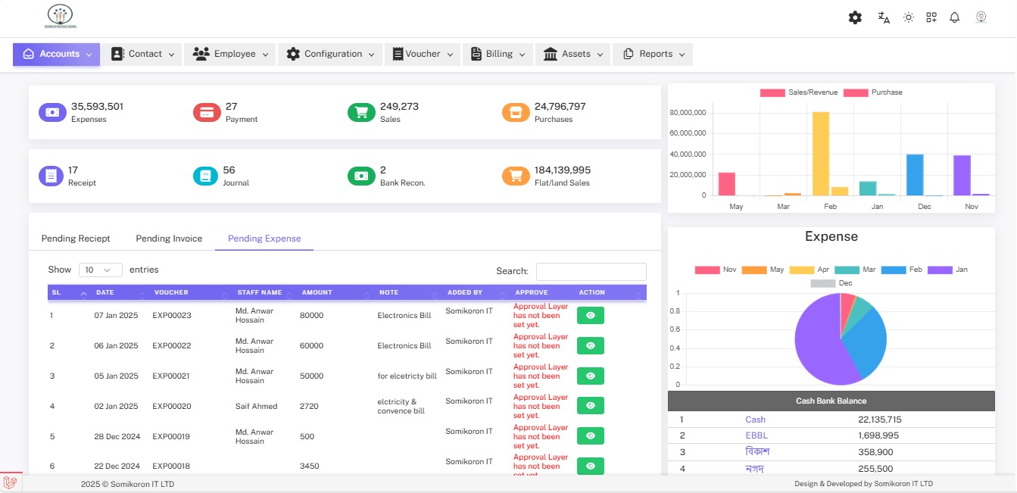The image size is (1017, 493).
Task: Expand the Accounts dropdown menu
Action: (x=57, y=55)
